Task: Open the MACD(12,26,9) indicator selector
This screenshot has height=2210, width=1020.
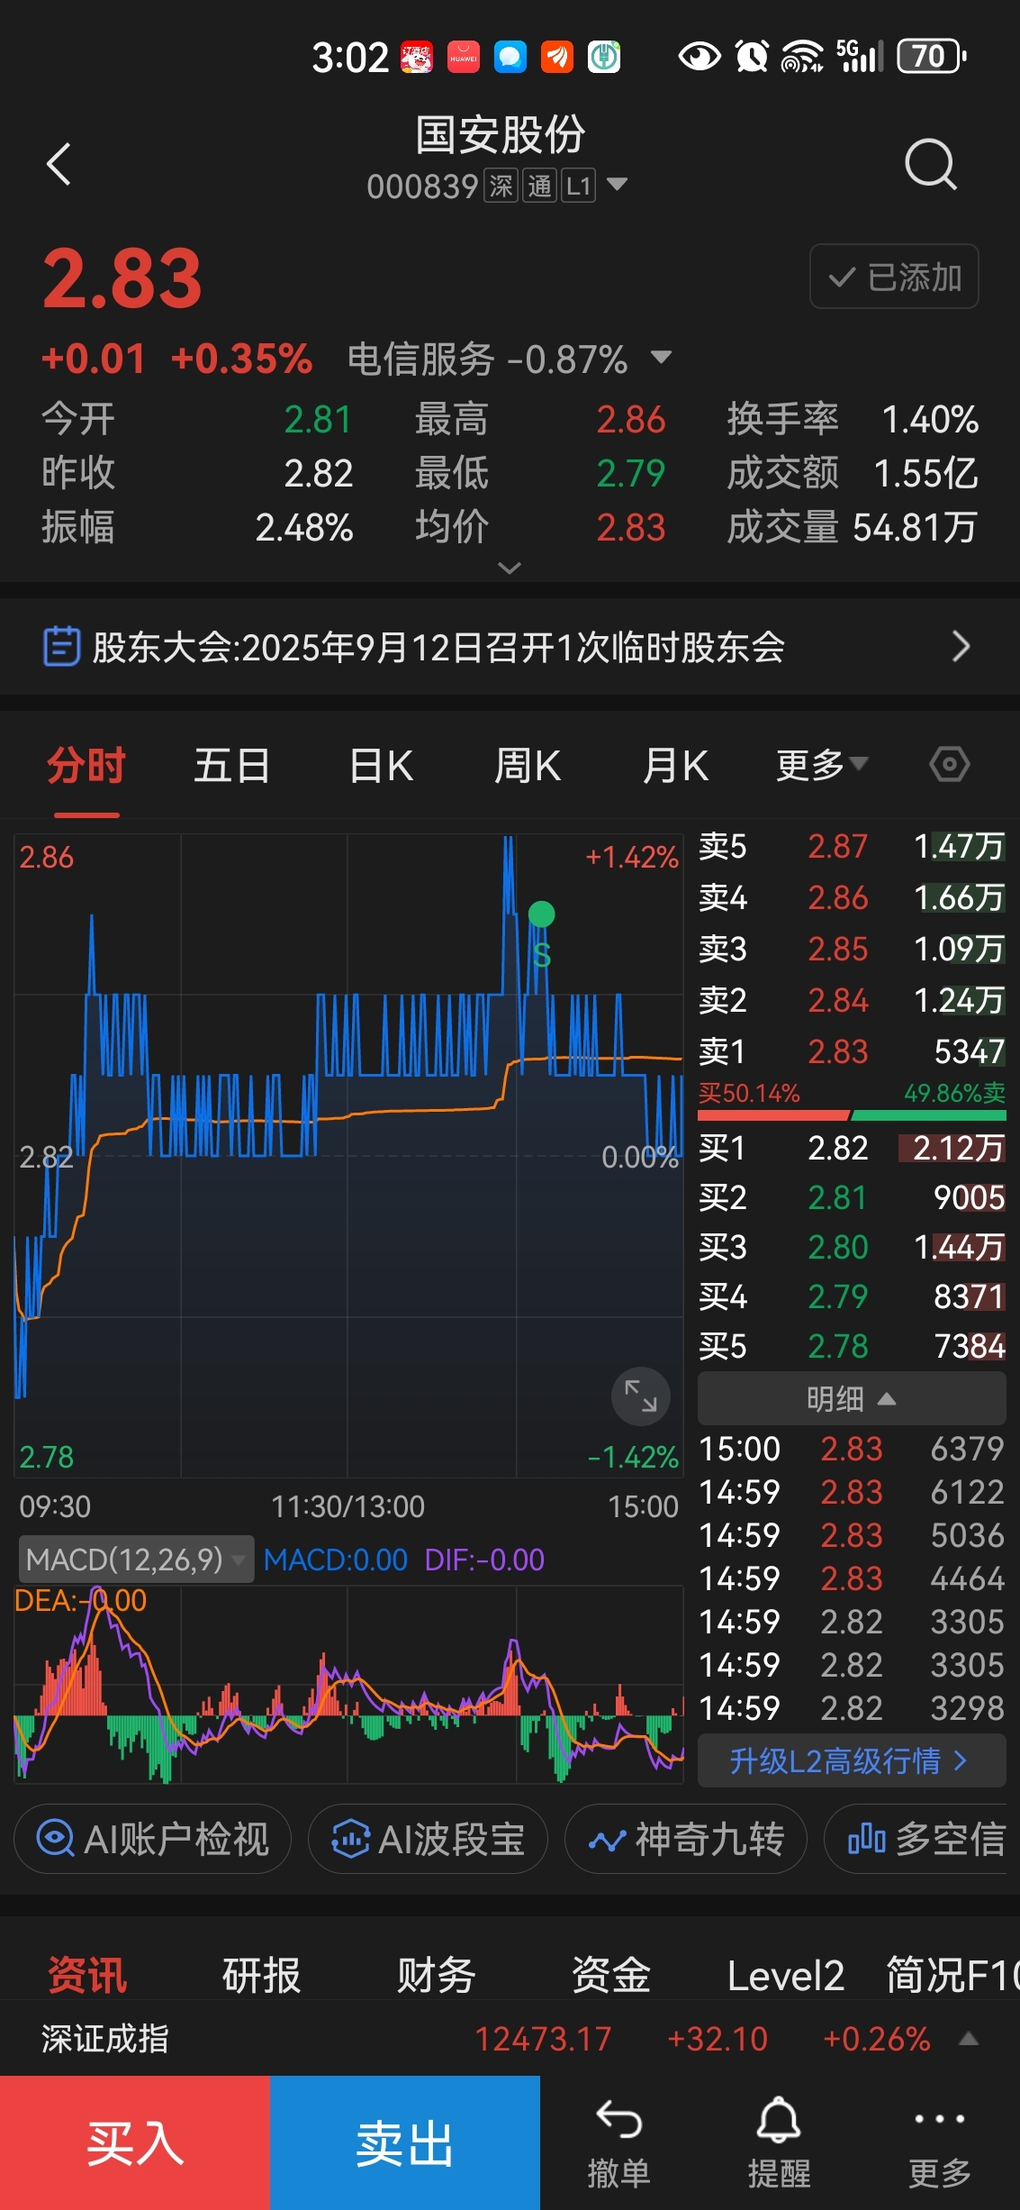Action: [x=136, y=1559]
